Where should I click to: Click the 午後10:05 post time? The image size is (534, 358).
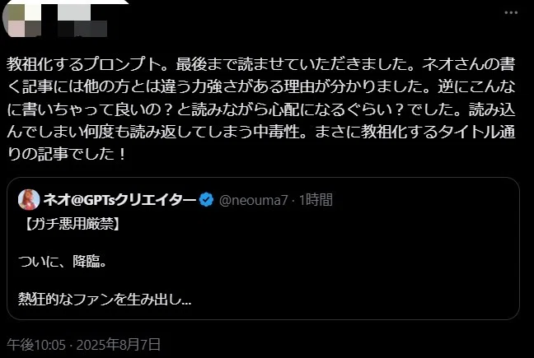coord(36,345)
